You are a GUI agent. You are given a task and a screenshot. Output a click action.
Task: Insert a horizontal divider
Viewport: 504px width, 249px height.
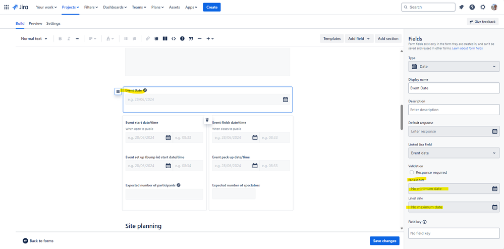[x=200, y=38]
